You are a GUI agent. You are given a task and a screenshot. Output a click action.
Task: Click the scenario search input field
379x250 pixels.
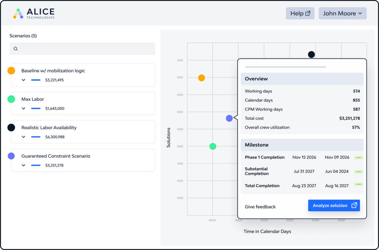point(82,48)
